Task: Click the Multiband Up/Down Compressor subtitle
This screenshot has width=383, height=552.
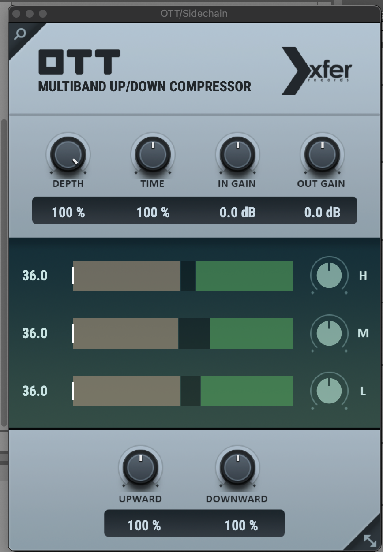Action: 145,86
